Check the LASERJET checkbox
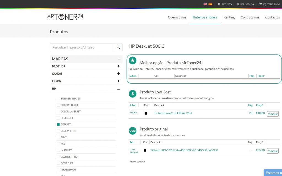Viewport: 282px width, 176px height. (x=58, y=150)
